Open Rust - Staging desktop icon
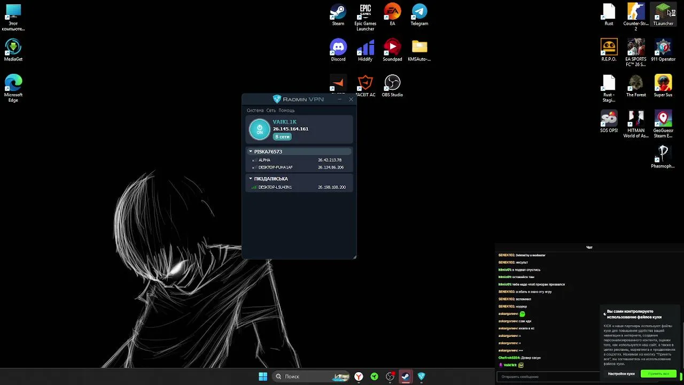The height and width of the screenshot is (385, 684). (x=609, y=88)
